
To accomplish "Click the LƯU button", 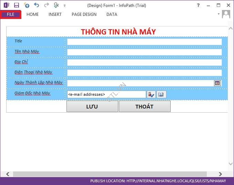I will pos(92,106).
